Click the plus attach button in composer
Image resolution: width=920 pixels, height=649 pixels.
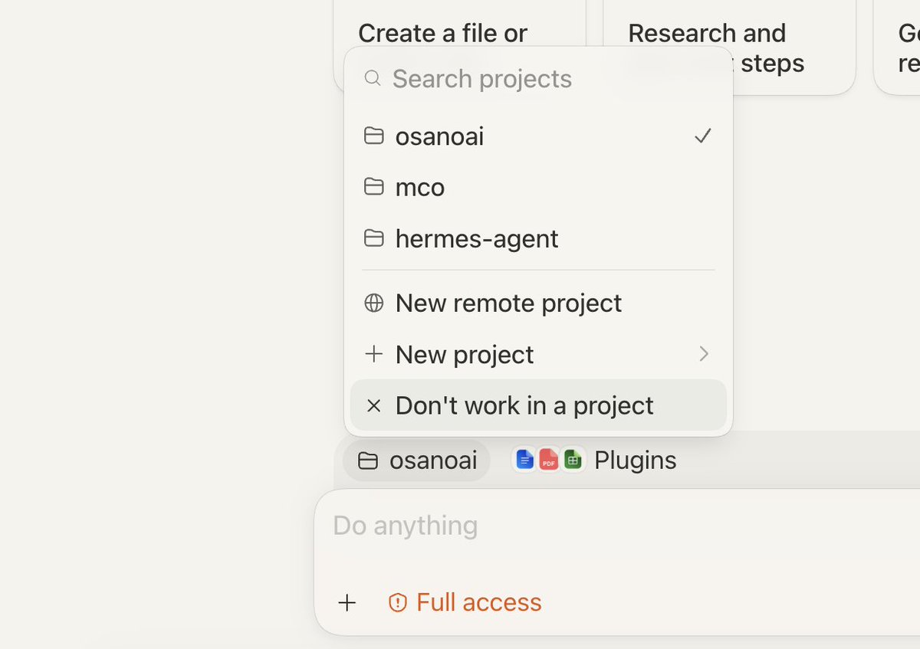click(x=347, y=603)
